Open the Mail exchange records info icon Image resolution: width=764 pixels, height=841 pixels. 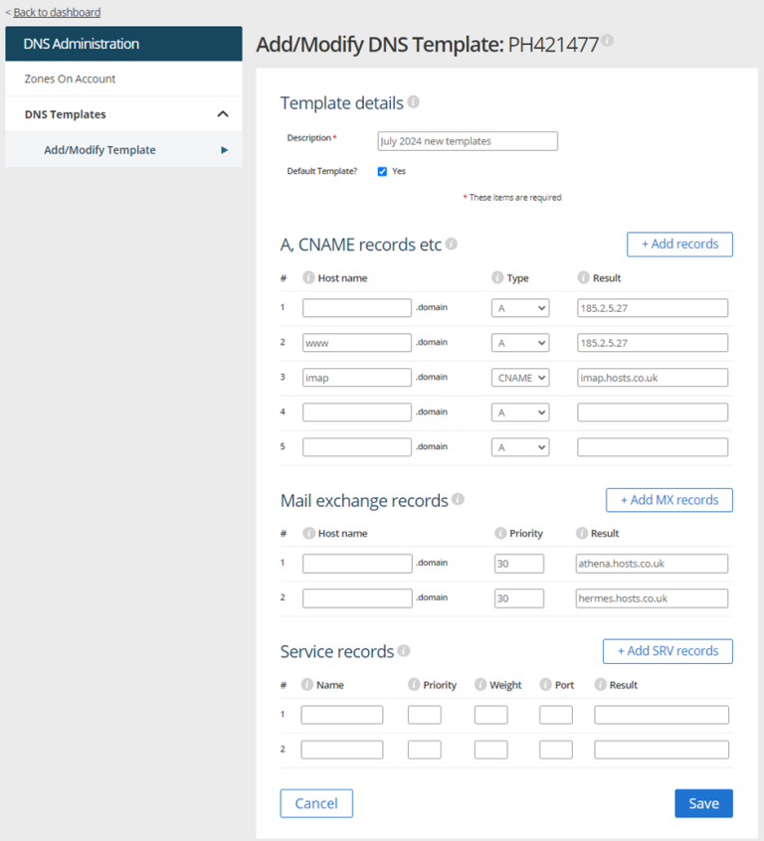(459, 501)
